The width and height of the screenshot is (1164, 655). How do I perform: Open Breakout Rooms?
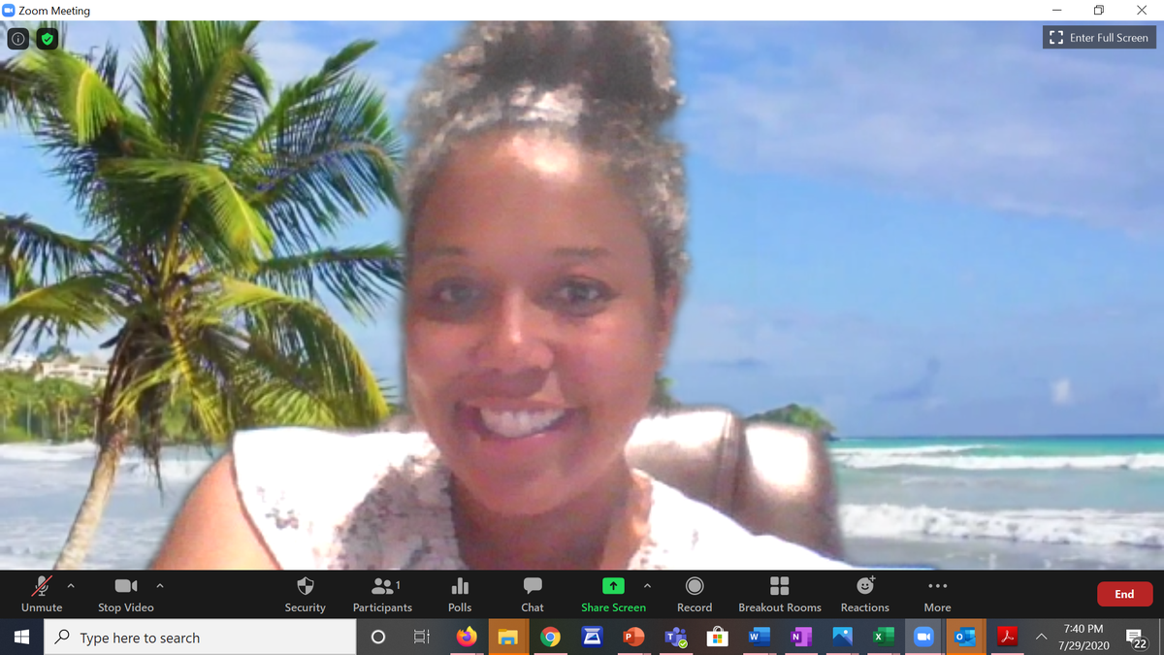[780, 594]
